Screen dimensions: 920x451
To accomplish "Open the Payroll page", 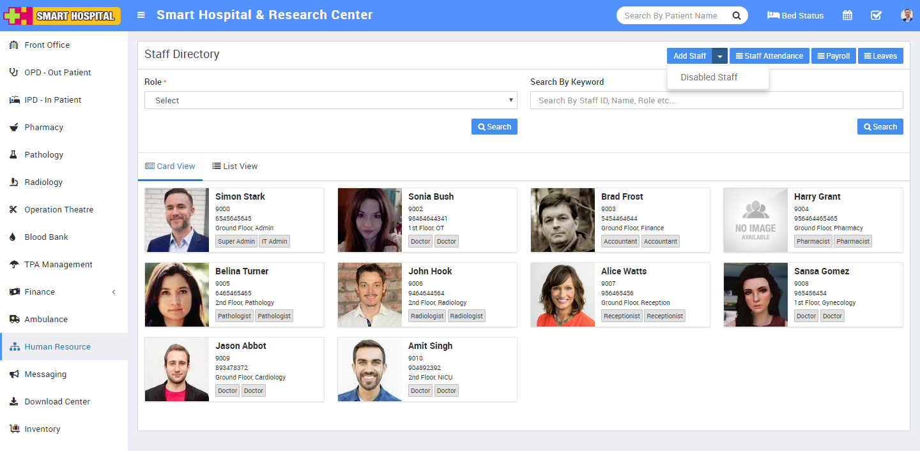I will pyautogui.click(x=833, y=55).
